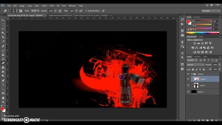Select the Eyedropper tool
This screenshot has width=222, height=125.
[3, 42]
